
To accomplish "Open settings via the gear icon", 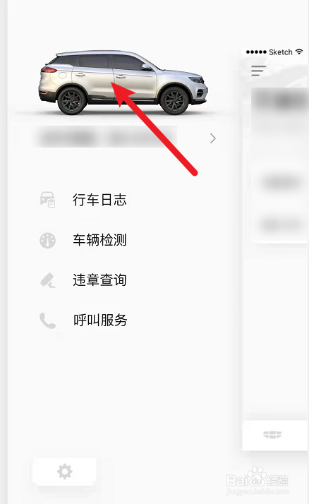I will pyautogui.click(x=65, y=472).
